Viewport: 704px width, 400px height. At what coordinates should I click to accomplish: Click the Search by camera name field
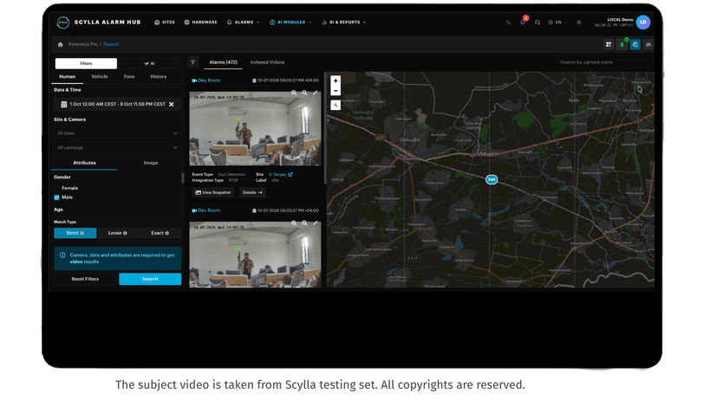(605, 62)
